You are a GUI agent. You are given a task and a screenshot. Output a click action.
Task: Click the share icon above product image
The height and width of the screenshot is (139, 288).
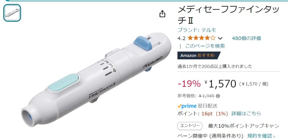pos(162,14)
